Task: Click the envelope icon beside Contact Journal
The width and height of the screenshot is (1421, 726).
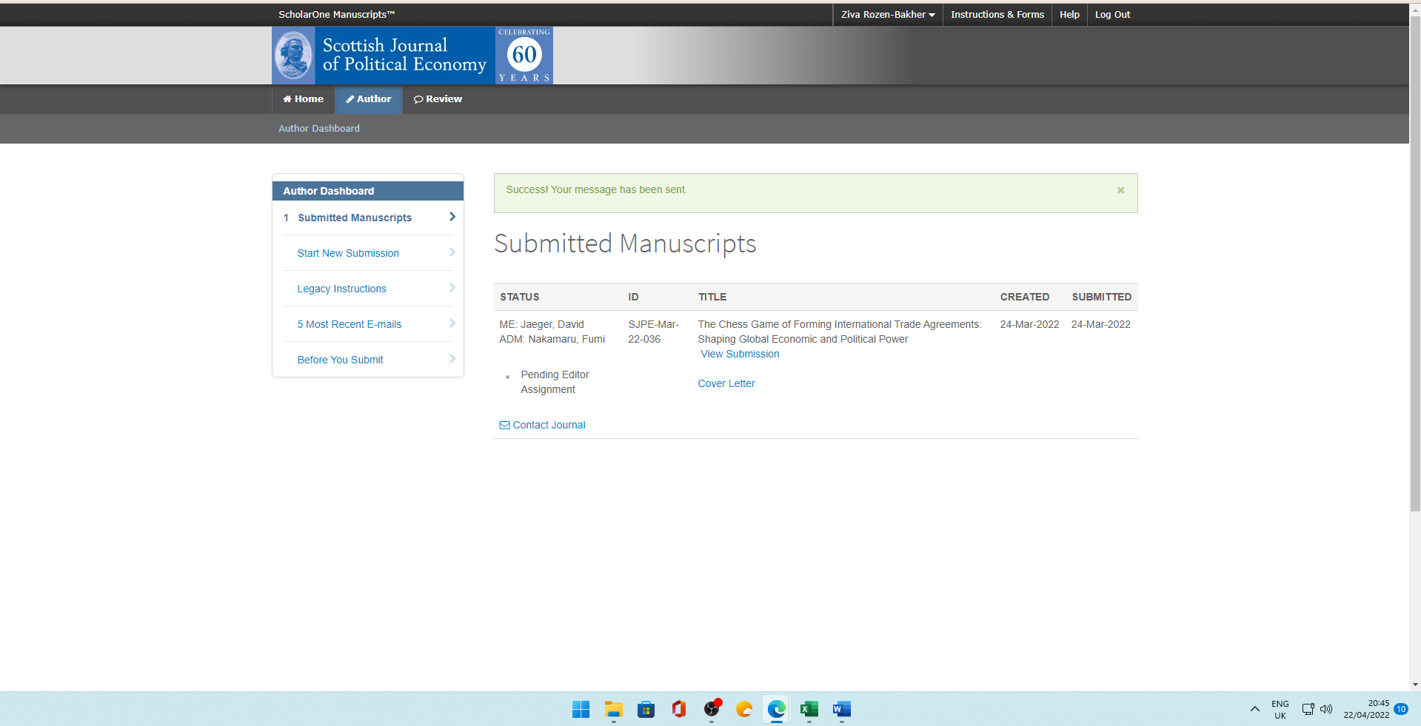Action: click(504, 425)
